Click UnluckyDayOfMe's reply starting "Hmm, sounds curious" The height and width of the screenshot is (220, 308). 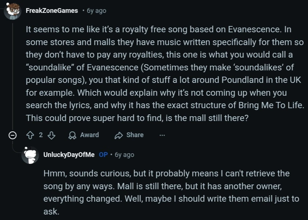point(169,192)
